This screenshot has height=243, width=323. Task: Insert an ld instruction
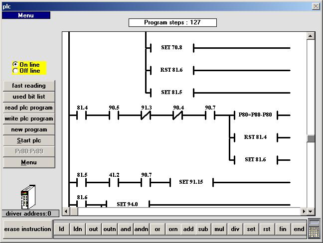click(x=61, y=229)
